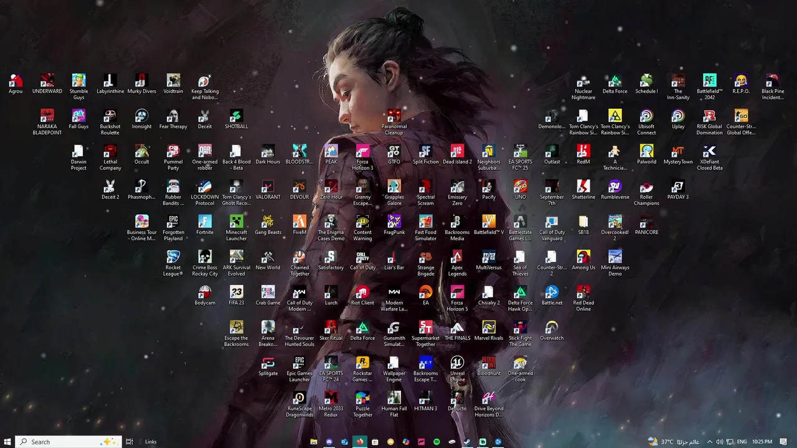The height and width of the screenshot is (448, 797).
Task: Open Riot Client shortcut
Action: coord(362,296)
